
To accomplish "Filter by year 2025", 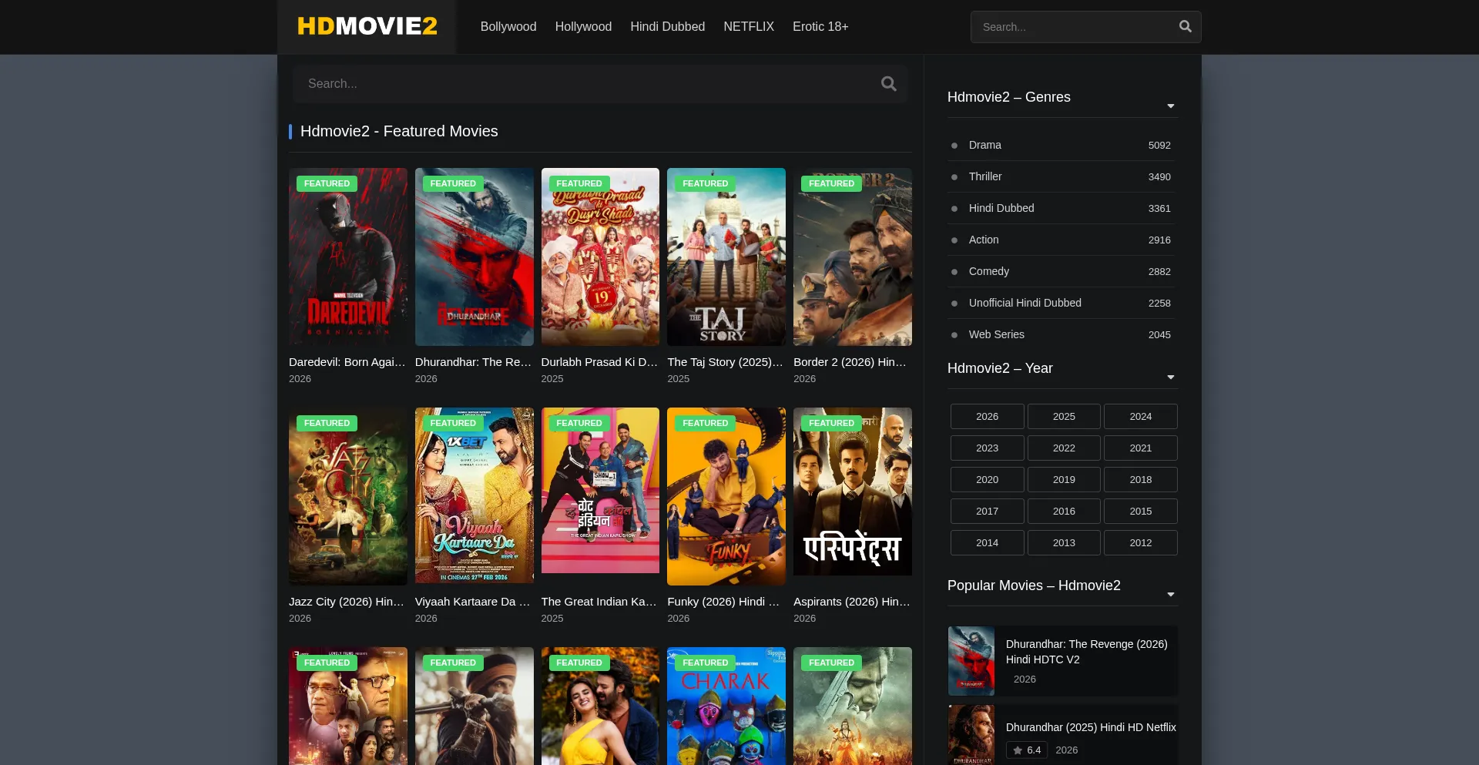I will (x=1064, y=416).
